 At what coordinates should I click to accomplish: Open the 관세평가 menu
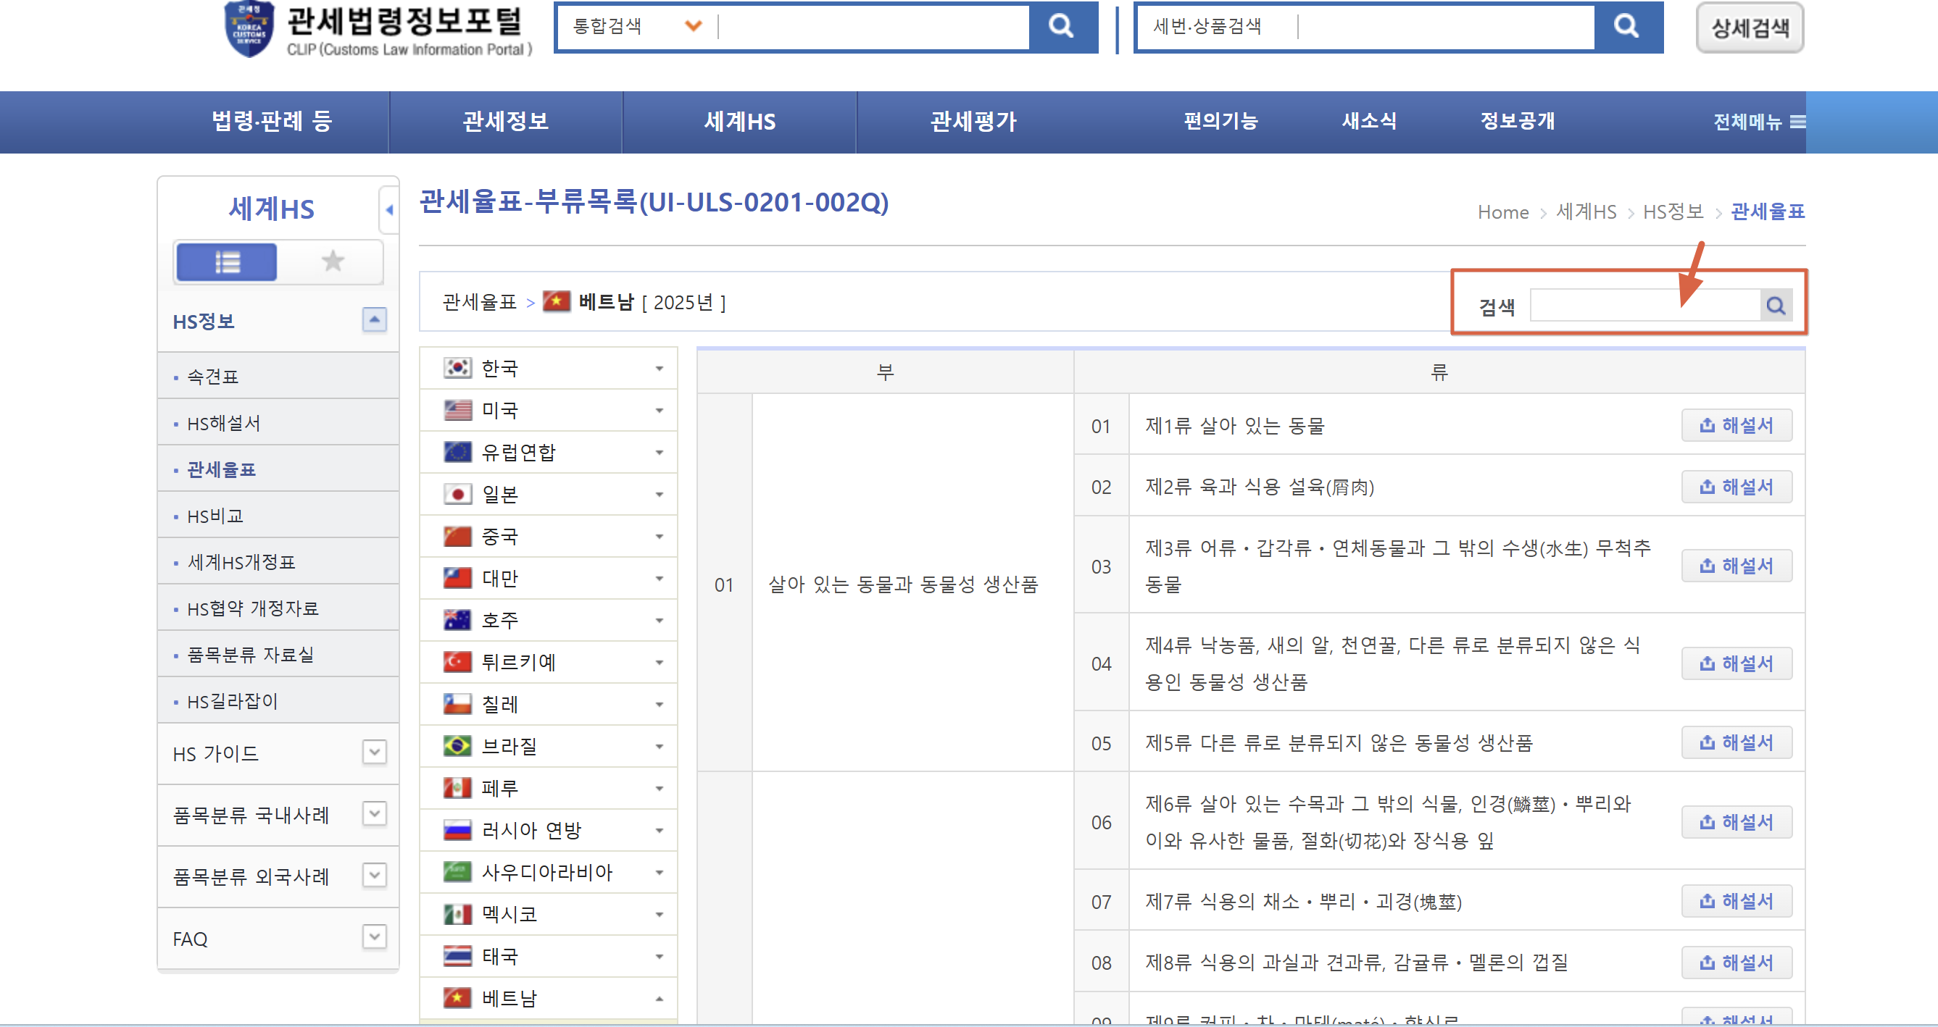tap(973, 121)
